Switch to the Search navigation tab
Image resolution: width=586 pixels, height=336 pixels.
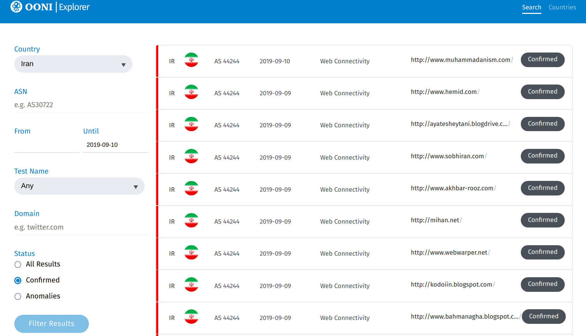532,7
